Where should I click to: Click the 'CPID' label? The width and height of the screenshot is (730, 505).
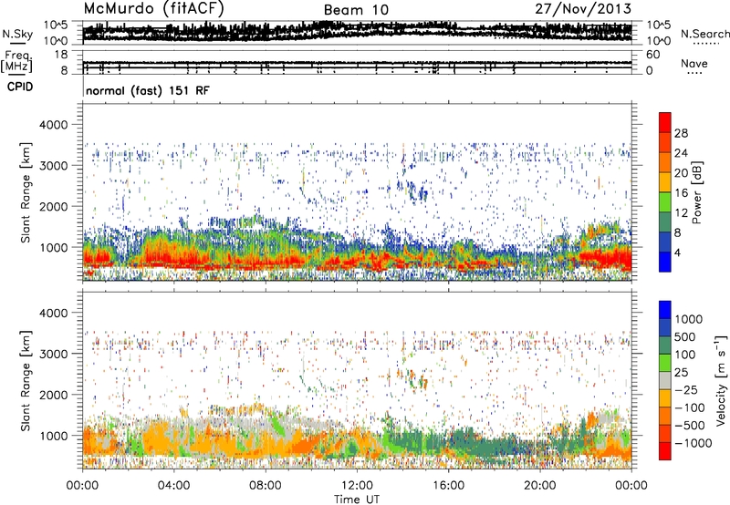coord(20,87)
